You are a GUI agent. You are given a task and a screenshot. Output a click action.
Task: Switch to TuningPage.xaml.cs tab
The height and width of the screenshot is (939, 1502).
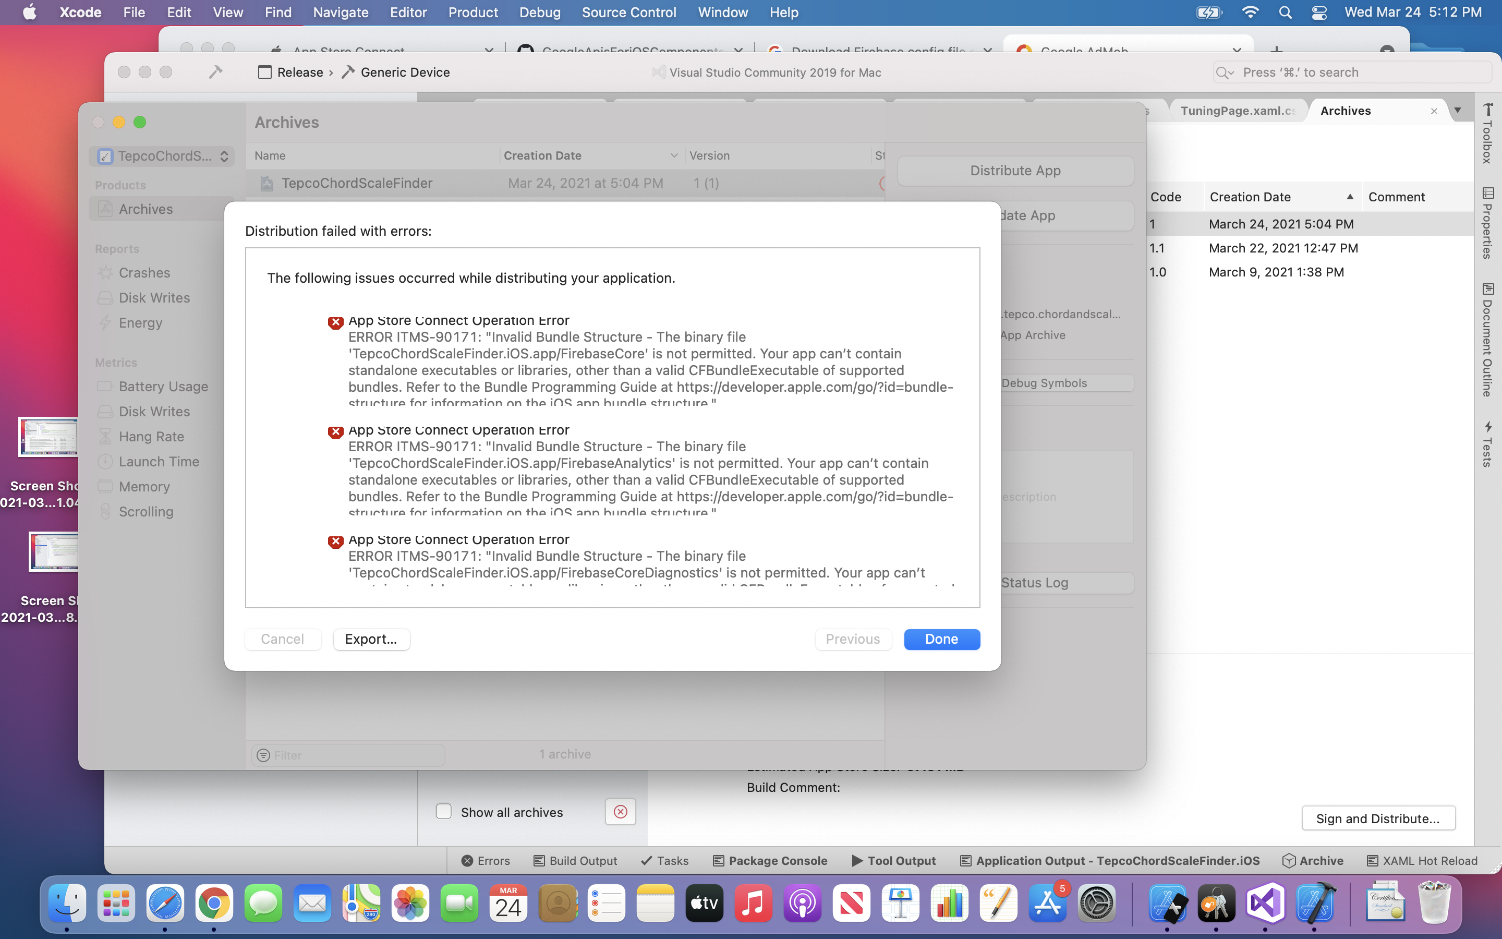click(x=1238, y=111)
